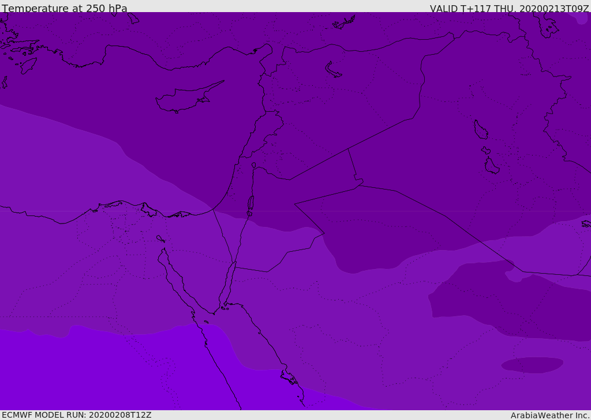Click the 'ECMWF MODEL RUN: 20200208T12Z' footer text
Viewport: 591px width, 420px height.
coord(77,415)
